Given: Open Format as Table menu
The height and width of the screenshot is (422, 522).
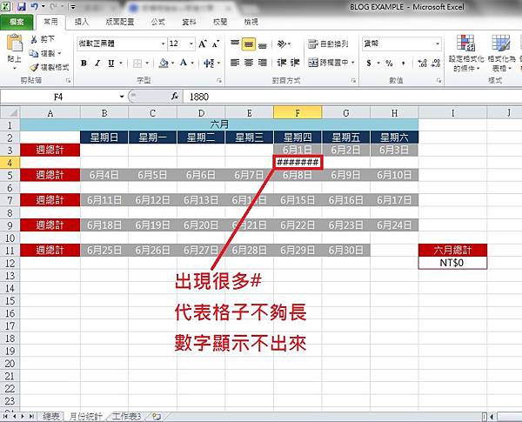Looking at the screenshot, I should pos(501,53).
